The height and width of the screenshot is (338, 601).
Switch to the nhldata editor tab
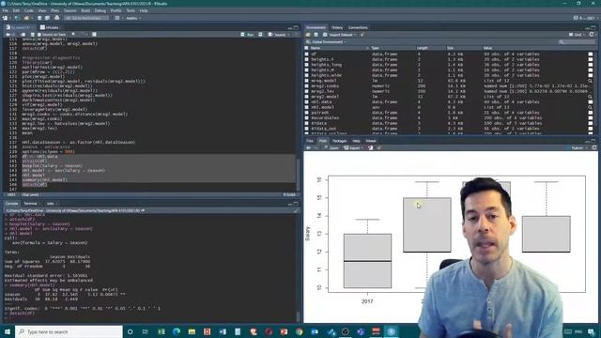point(50,27)
